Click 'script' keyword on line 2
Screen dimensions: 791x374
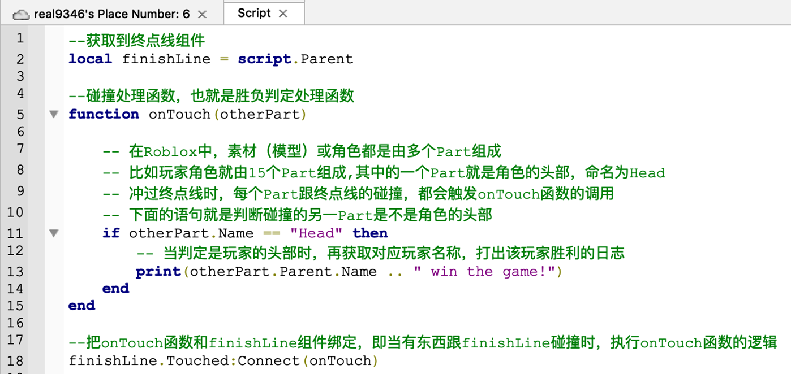pos(264,59)
